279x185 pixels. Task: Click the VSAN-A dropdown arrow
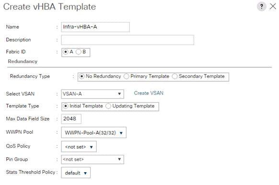119,94
